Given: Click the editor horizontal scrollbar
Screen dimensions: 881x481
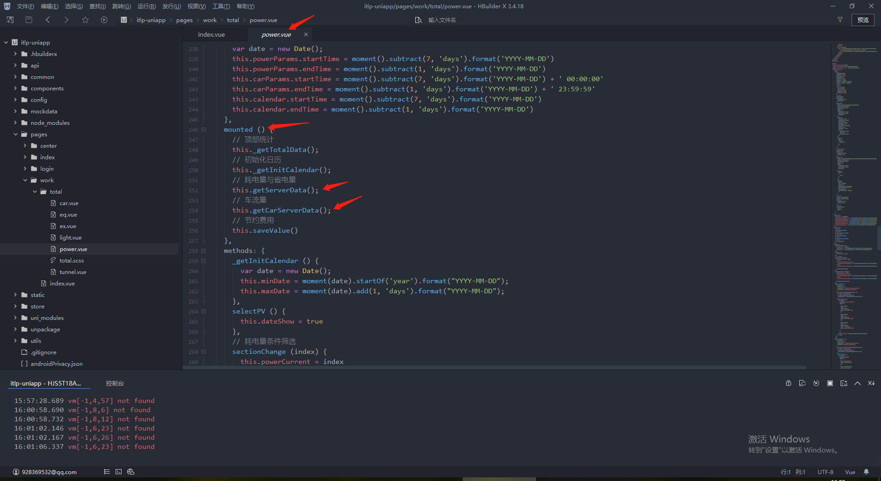Looking at the screenshot, I should (x=495, y=368).
